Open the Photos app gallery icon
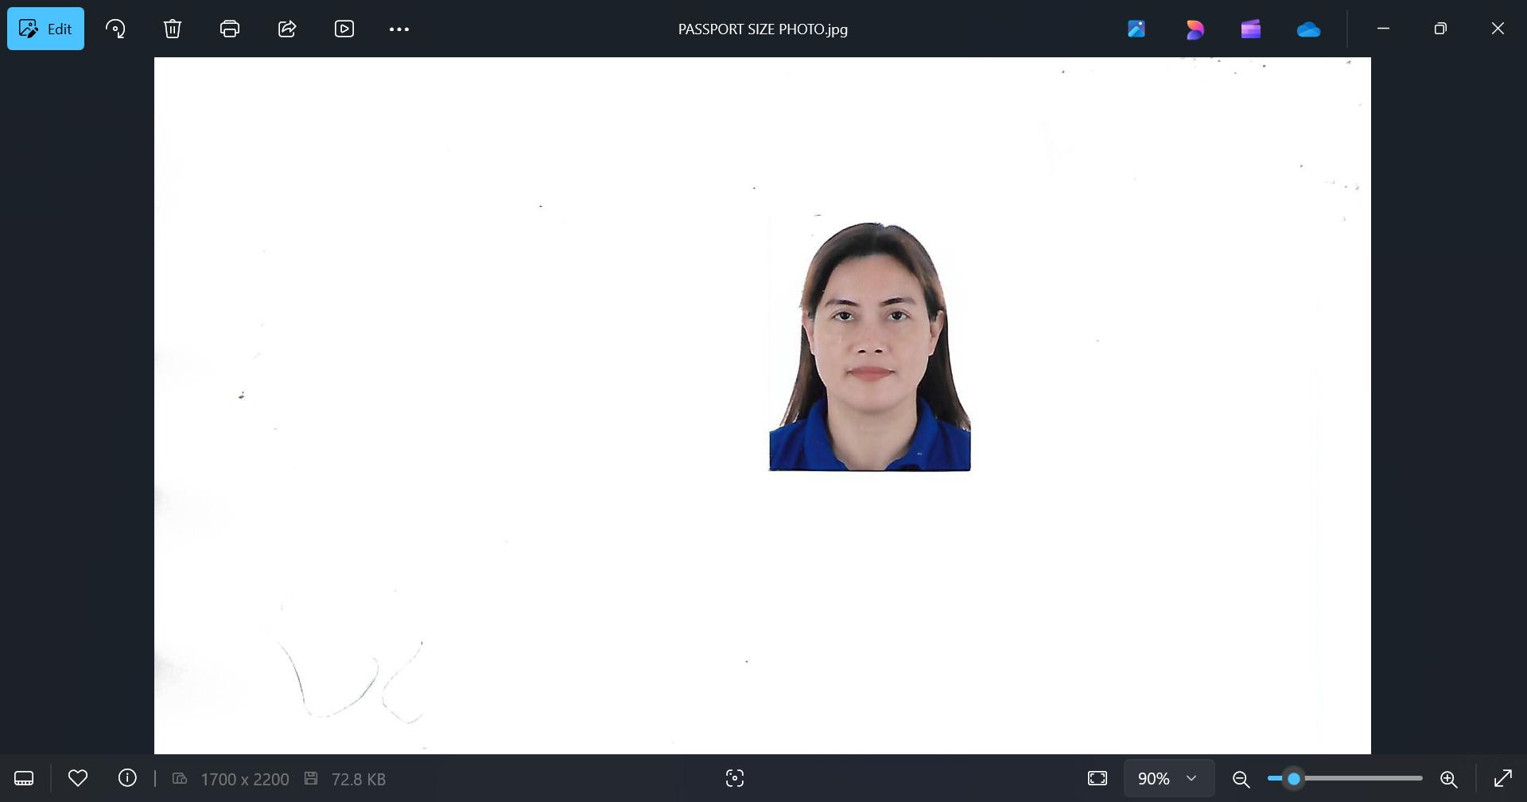The height and width of the screenshot is (802, 1527). tap(1137, 29)
